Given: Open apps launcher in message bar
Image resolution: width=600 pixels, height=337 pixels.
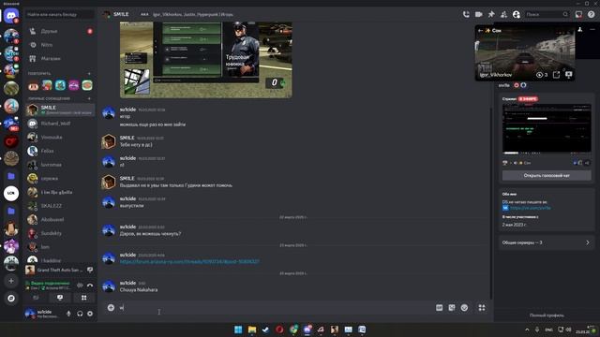Looking at the screenshot, I should pyautogui.click(x=482, y=308).
